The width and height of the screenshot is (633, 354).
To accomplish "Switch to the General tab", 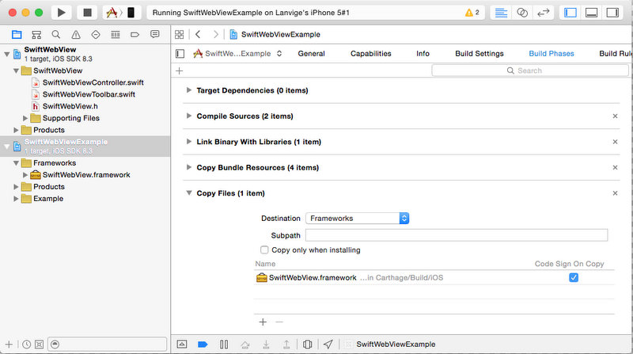I will [311, 53].
